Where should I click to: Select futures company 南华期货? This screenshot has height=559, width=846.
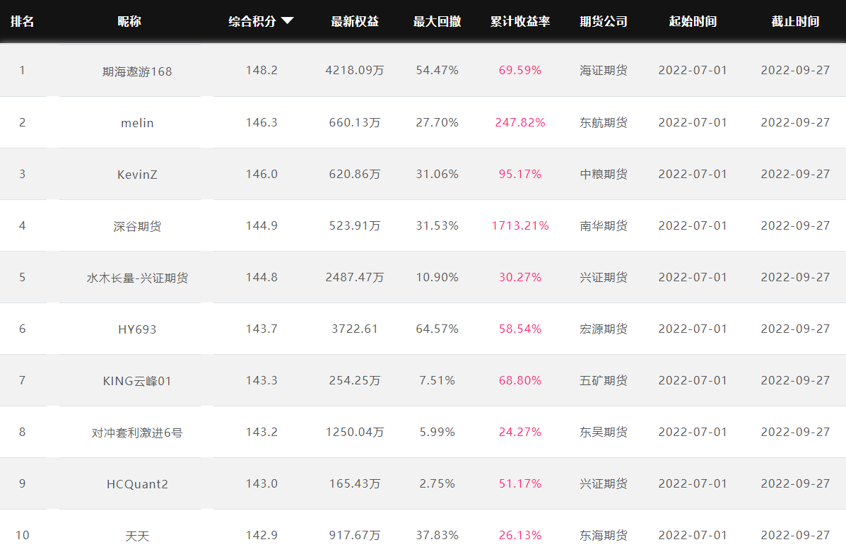(603, 225)
